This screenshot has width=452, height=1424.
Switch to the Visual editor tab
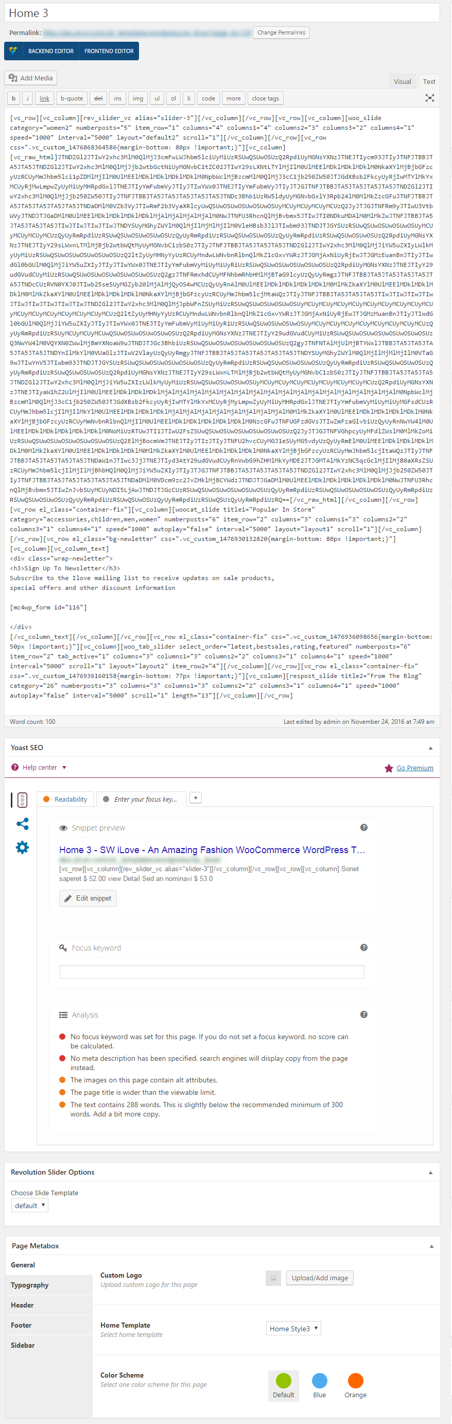(x=402, y=81)
